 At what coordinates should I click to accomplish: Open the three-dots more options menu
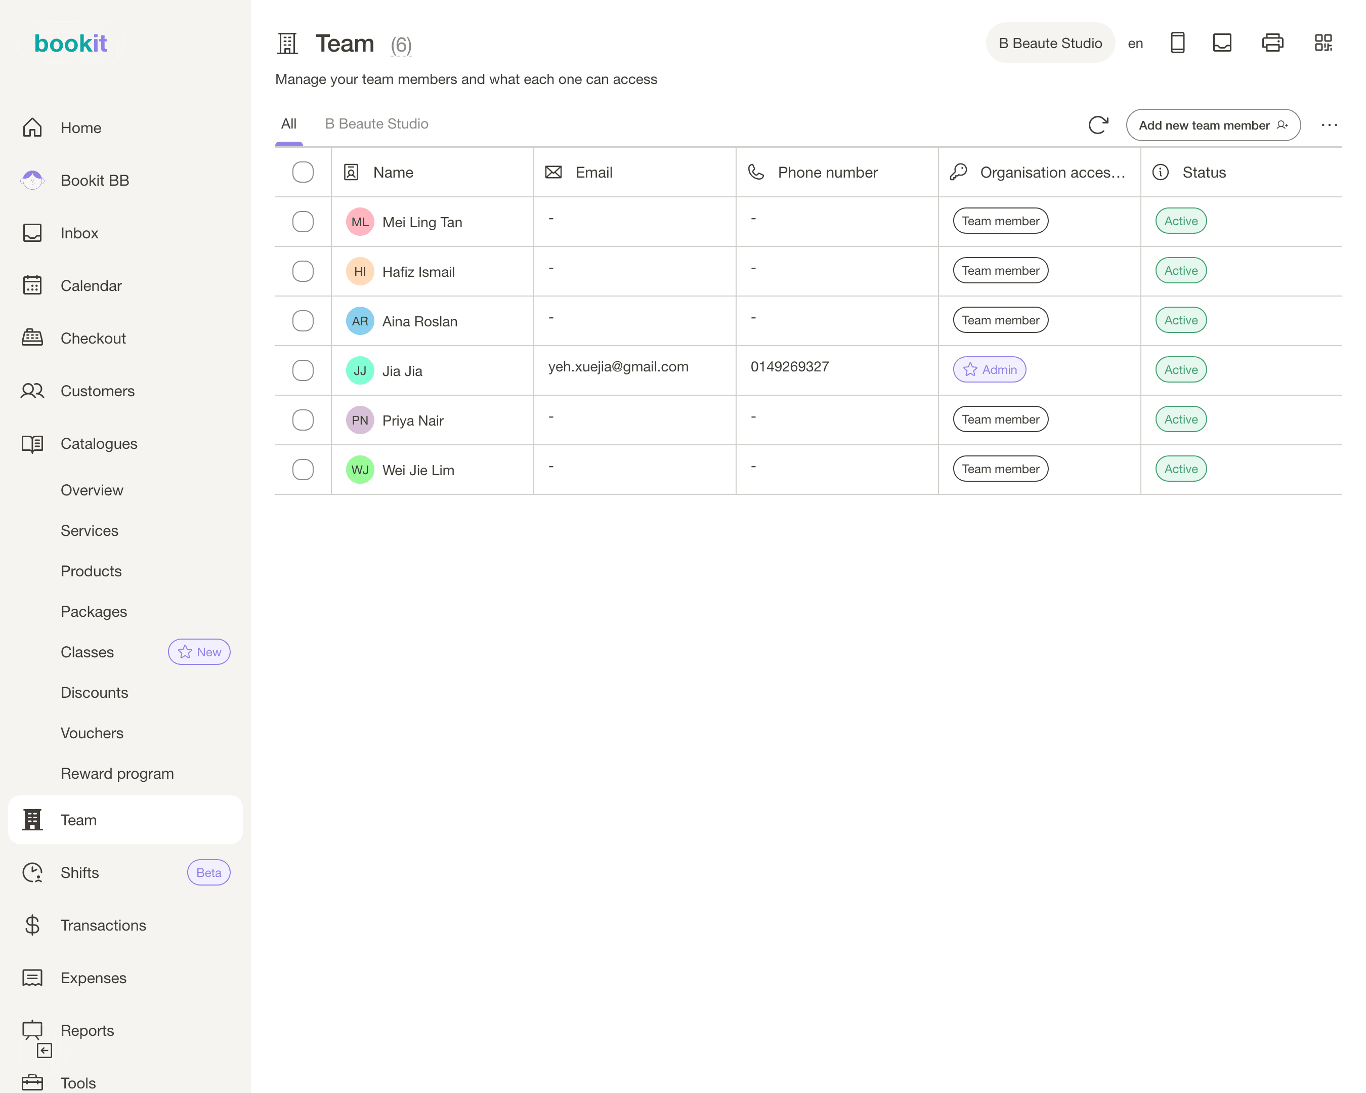click(x=1329, y=125)
